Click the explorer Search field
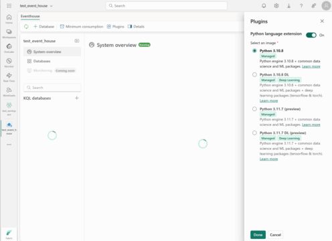 [52, 88]
